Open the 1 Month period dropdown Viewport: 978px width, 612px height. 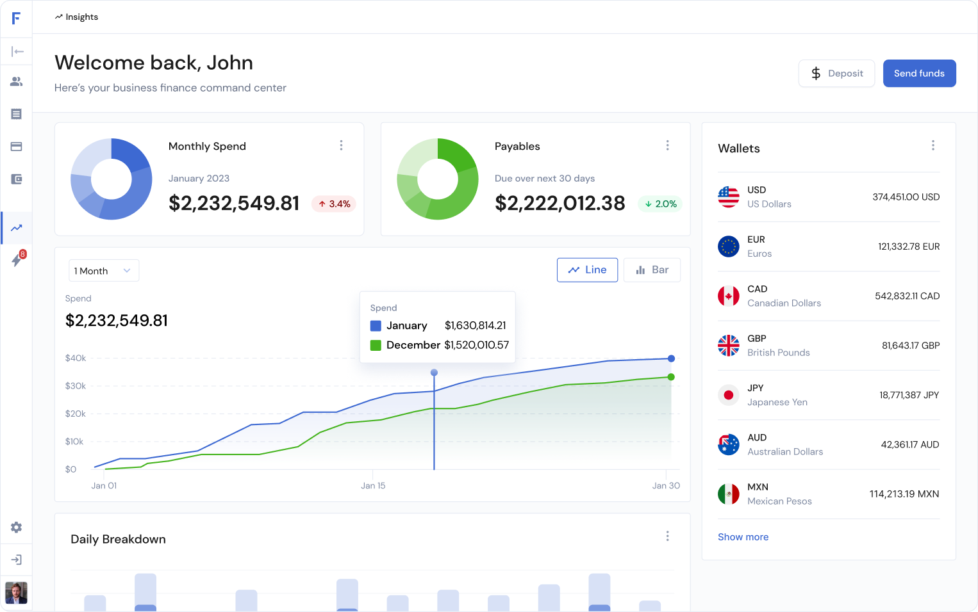pos(103,270)
